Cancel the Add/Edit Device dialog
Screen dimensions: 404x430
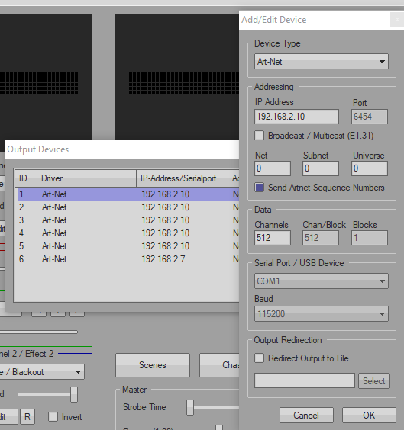[x=306, y=416]
